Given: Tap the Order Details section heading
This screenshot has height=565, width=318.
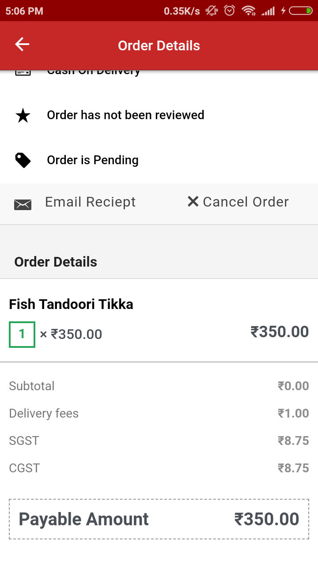Looking at the screenshot, I should tap(56, 262).
